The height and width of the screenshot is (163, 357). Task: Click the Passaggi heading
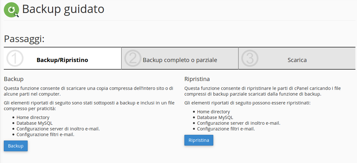coord(24,39)
